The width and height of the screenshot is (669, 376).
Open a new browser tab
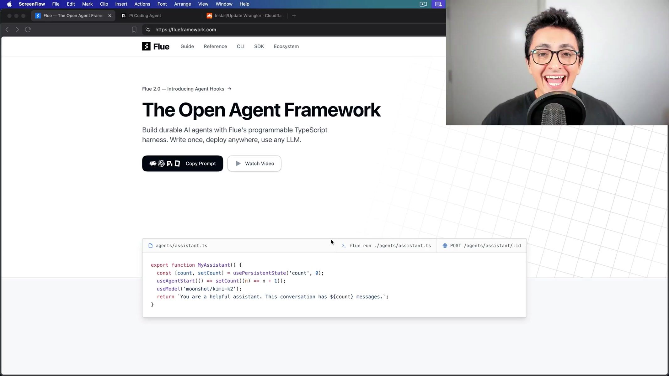coord(294,16)
